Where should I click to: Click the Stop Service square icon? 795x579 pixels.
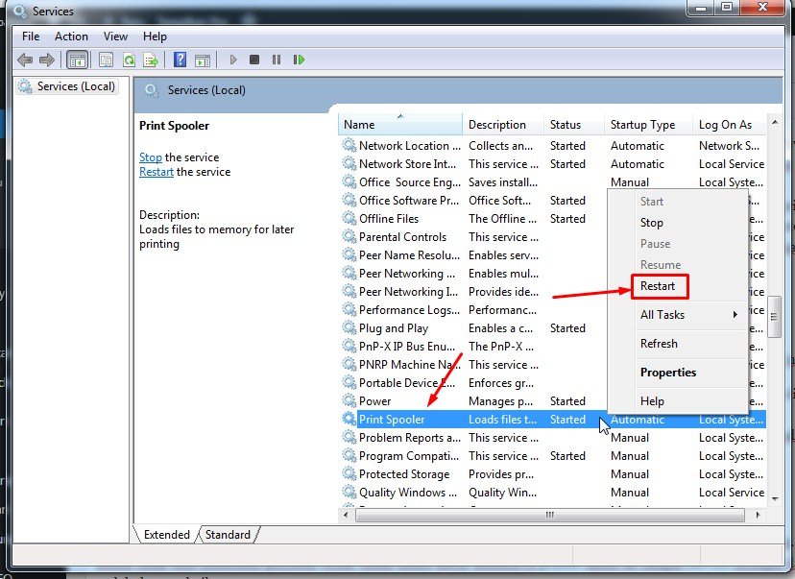254,60
